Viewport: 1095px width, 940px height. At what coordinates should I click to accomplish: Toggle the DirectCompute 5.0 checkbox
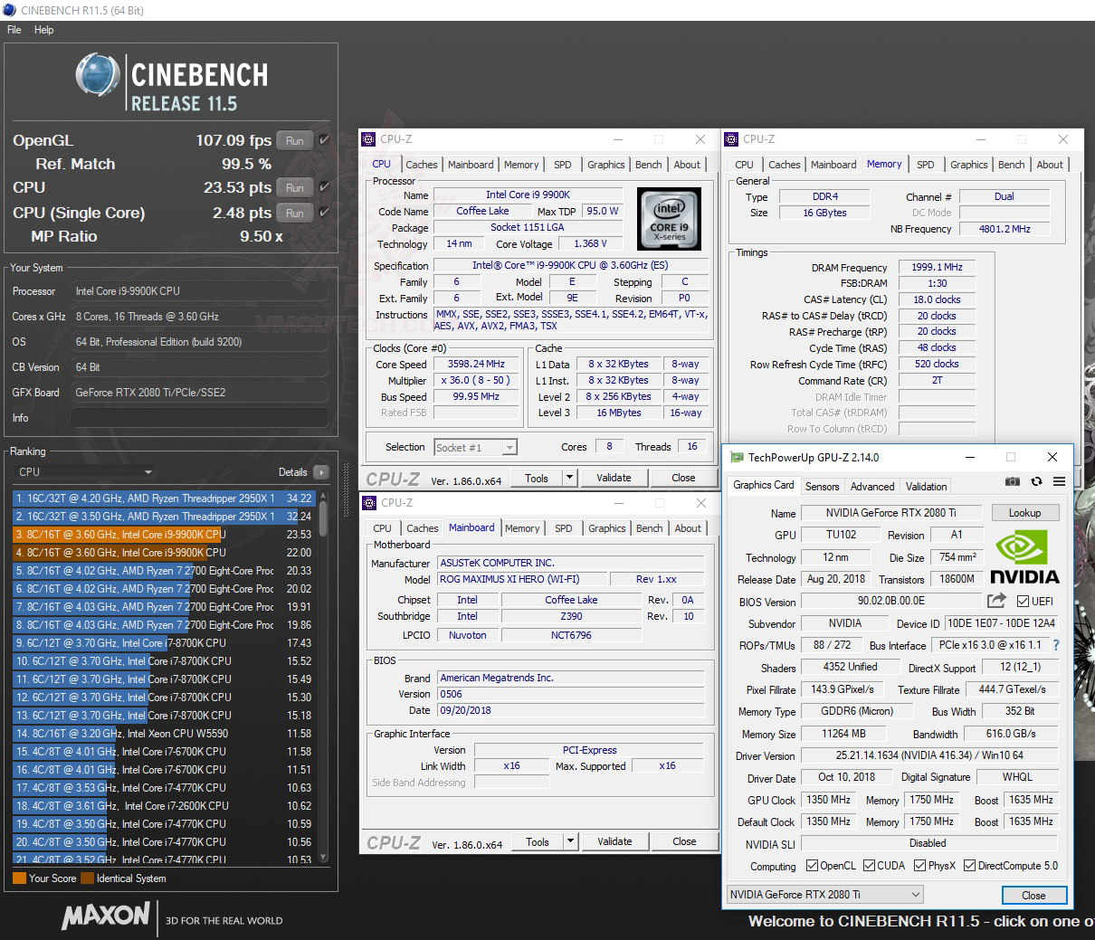[969, 866]
